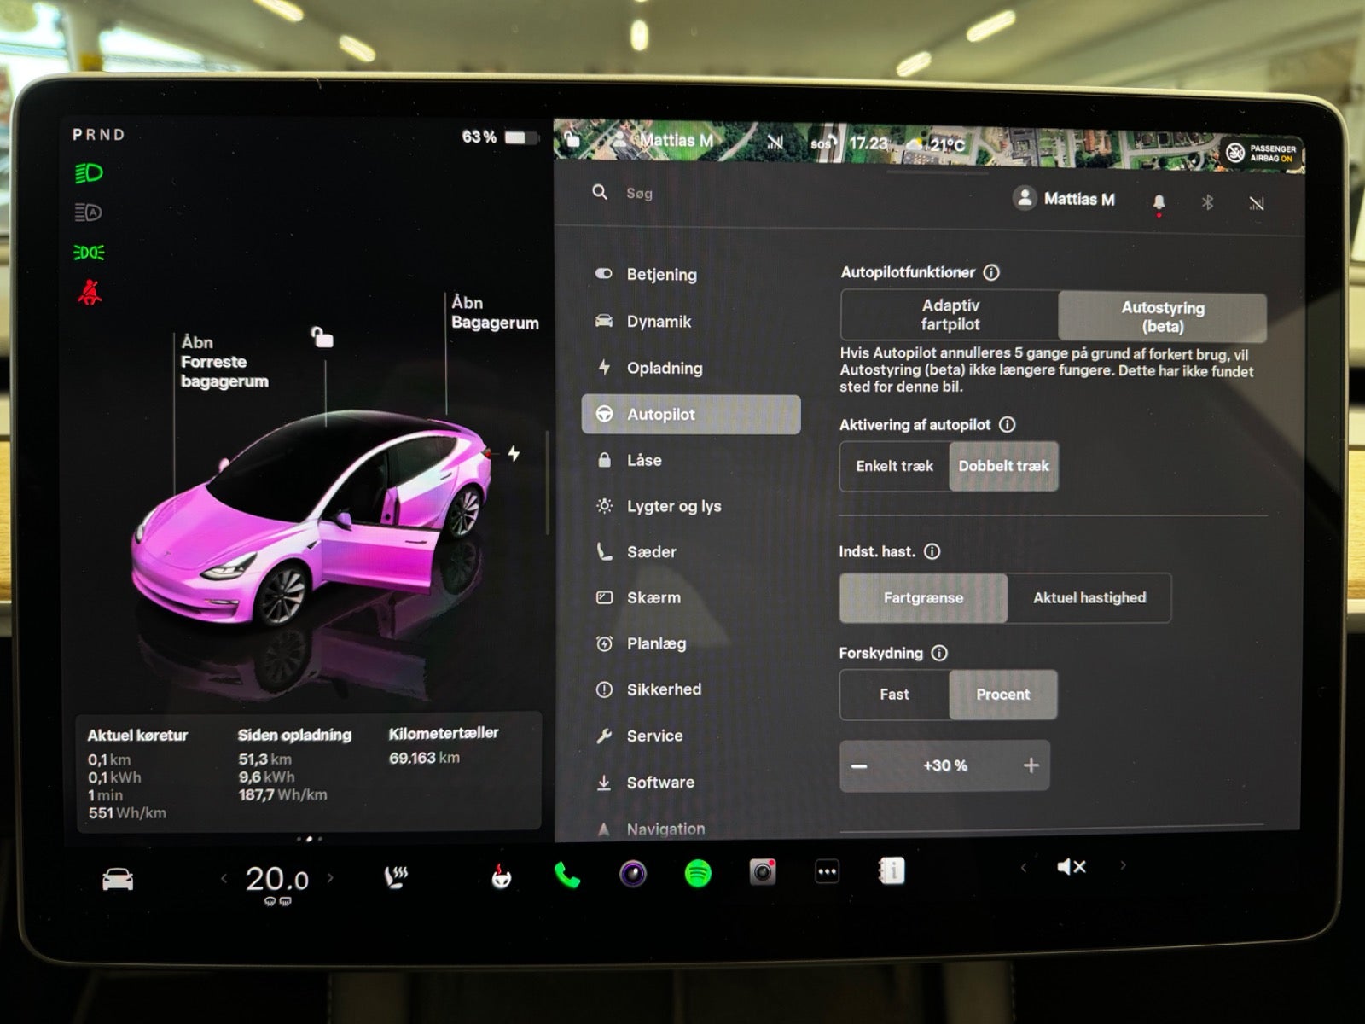Open the owner's manual app icon

click(892, 870)
